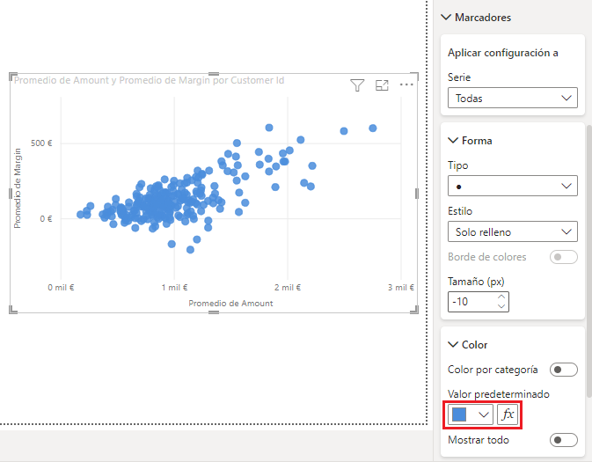The width and height of the screenshot is (592, 462).
Task: Click the Aplicar configuración a heading
Action: (503, 53)
